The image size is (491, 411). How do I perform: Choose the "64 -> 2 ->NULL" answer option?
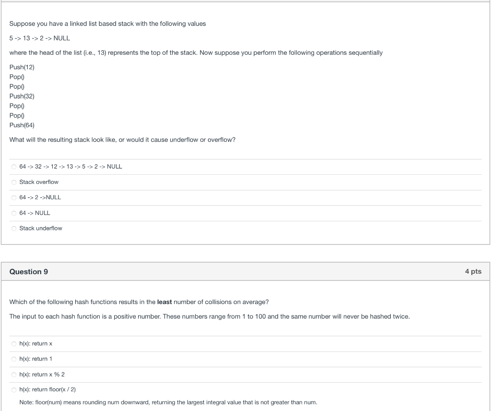(x=40, y=197)
